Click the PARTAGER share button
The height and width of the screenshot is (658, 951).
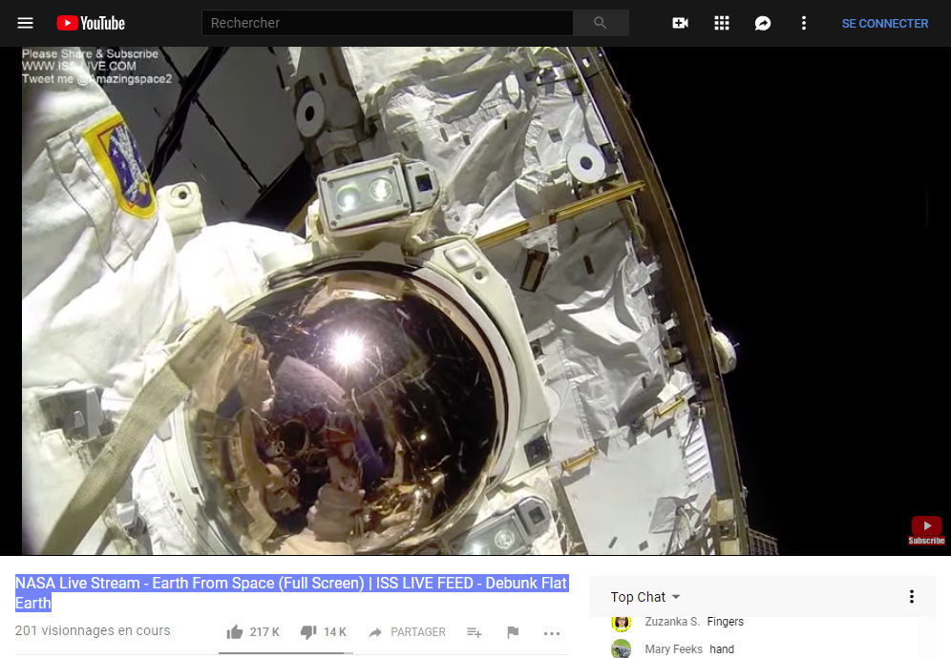[407, 632]
